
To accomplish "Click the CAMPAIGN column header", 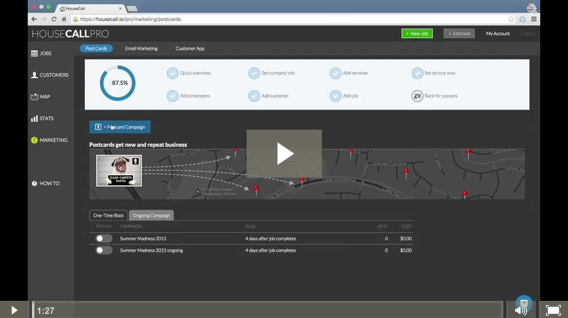I will click(131, 226).
